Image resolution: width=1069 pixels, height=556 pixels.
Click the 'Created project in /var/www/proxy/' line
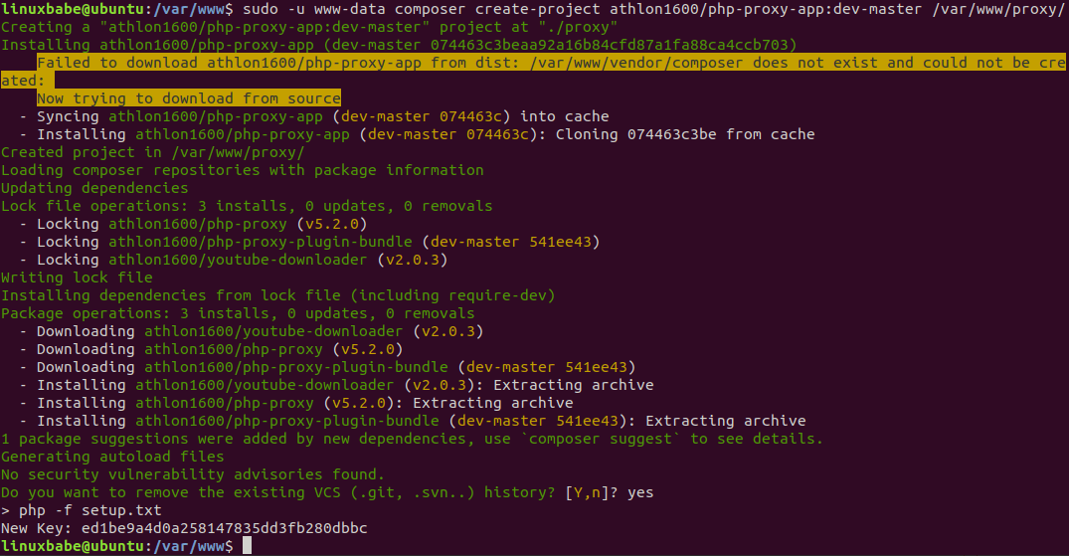pyautogui.click(x=152, y=152)
